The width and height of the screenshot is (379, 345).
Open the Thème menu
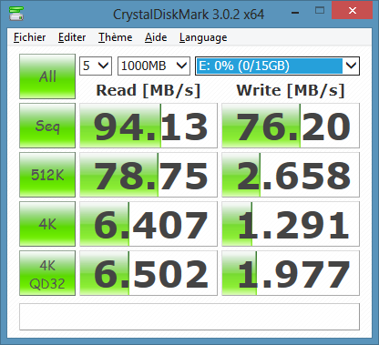pos(116,37)
